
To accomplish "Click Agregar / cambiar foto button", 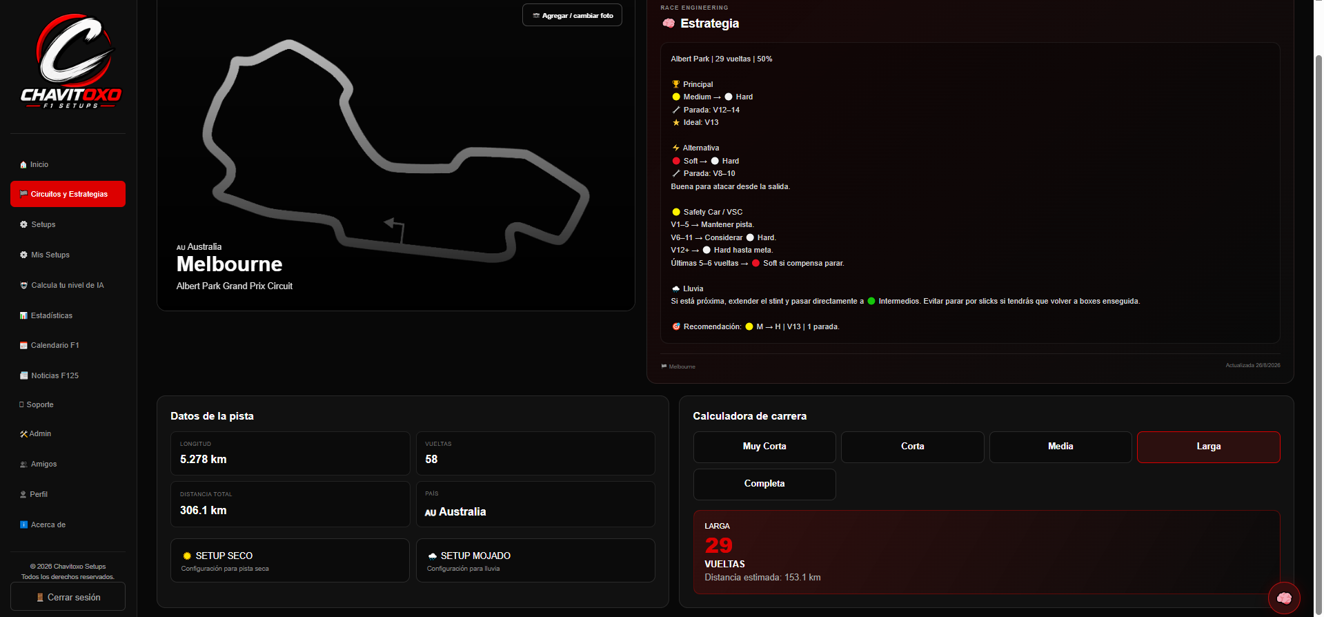I will (x=572, y=15).
